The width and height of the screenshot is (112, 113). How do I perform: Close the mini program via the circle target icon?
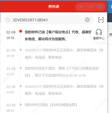(x=100, y=7)
